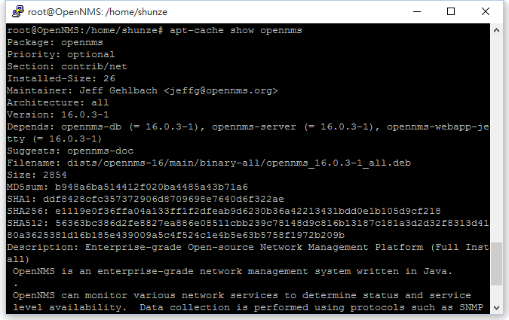Image resolution: width=509 pixels, height=320 pixels.
Task: Click the Filename .deb path text
Action: 239,163
